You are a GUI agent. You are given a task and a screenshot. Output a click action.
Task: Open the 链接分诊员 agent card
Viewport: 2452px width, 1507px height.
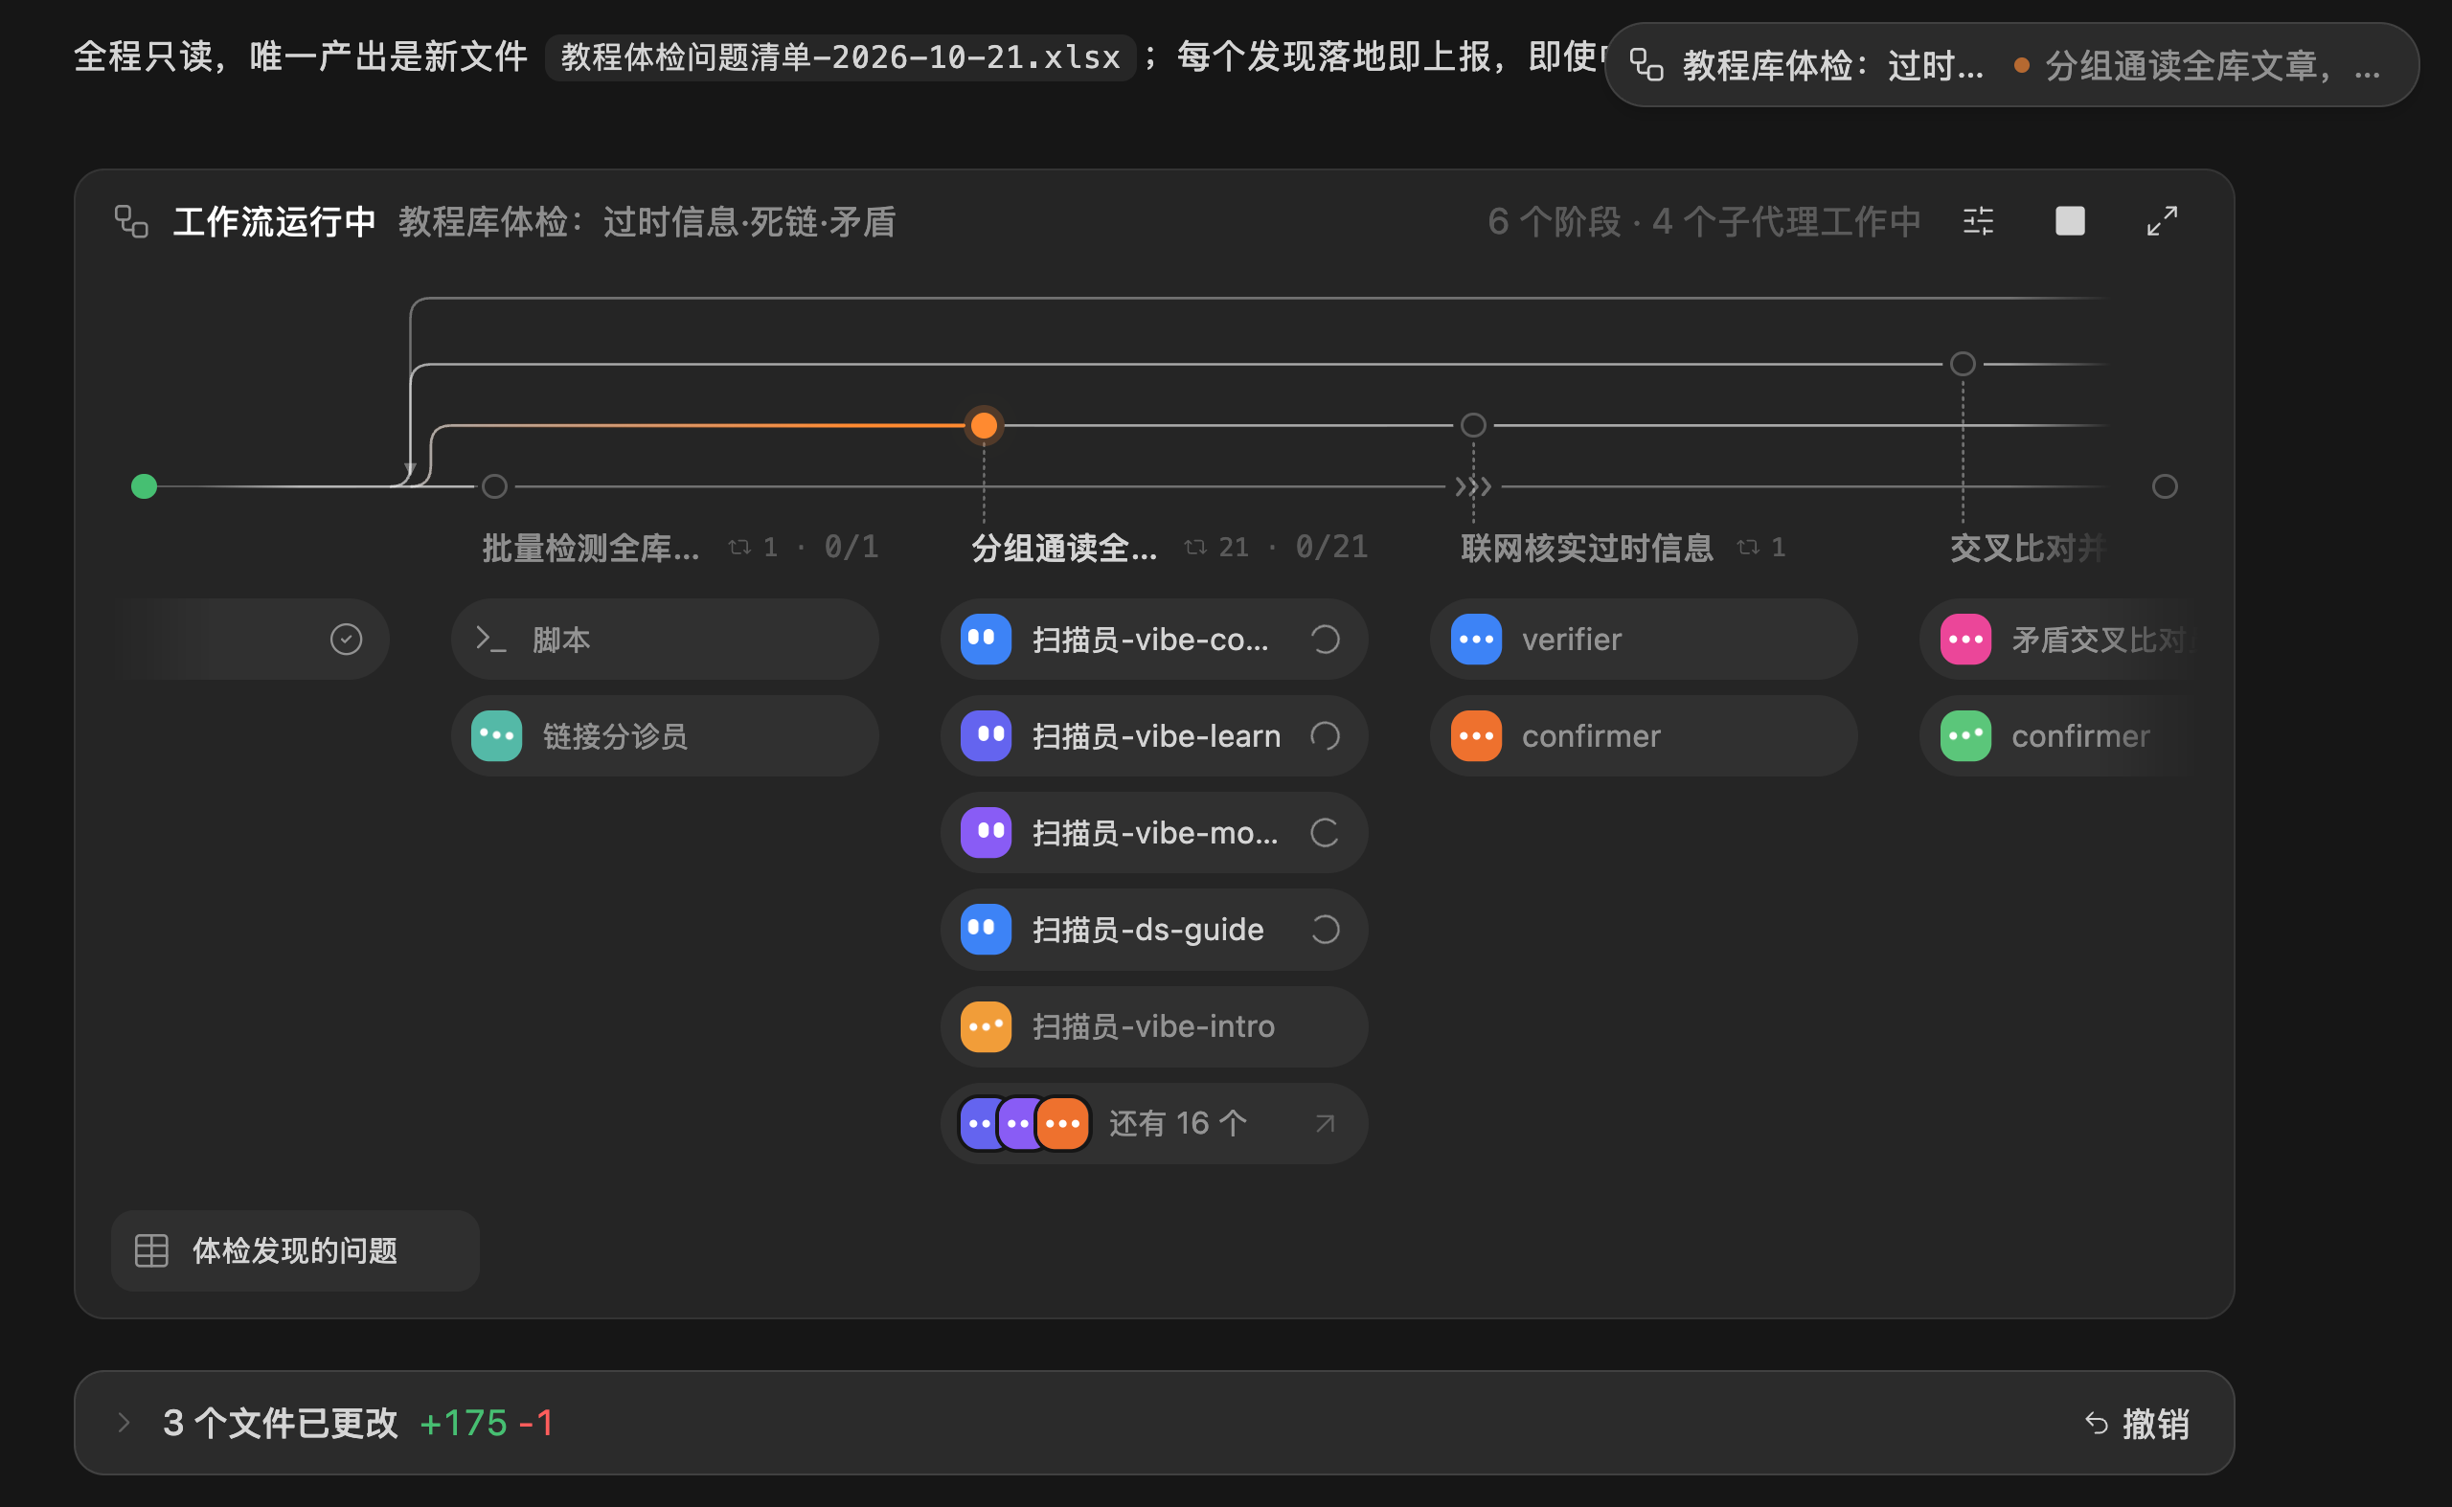[665, 735]
